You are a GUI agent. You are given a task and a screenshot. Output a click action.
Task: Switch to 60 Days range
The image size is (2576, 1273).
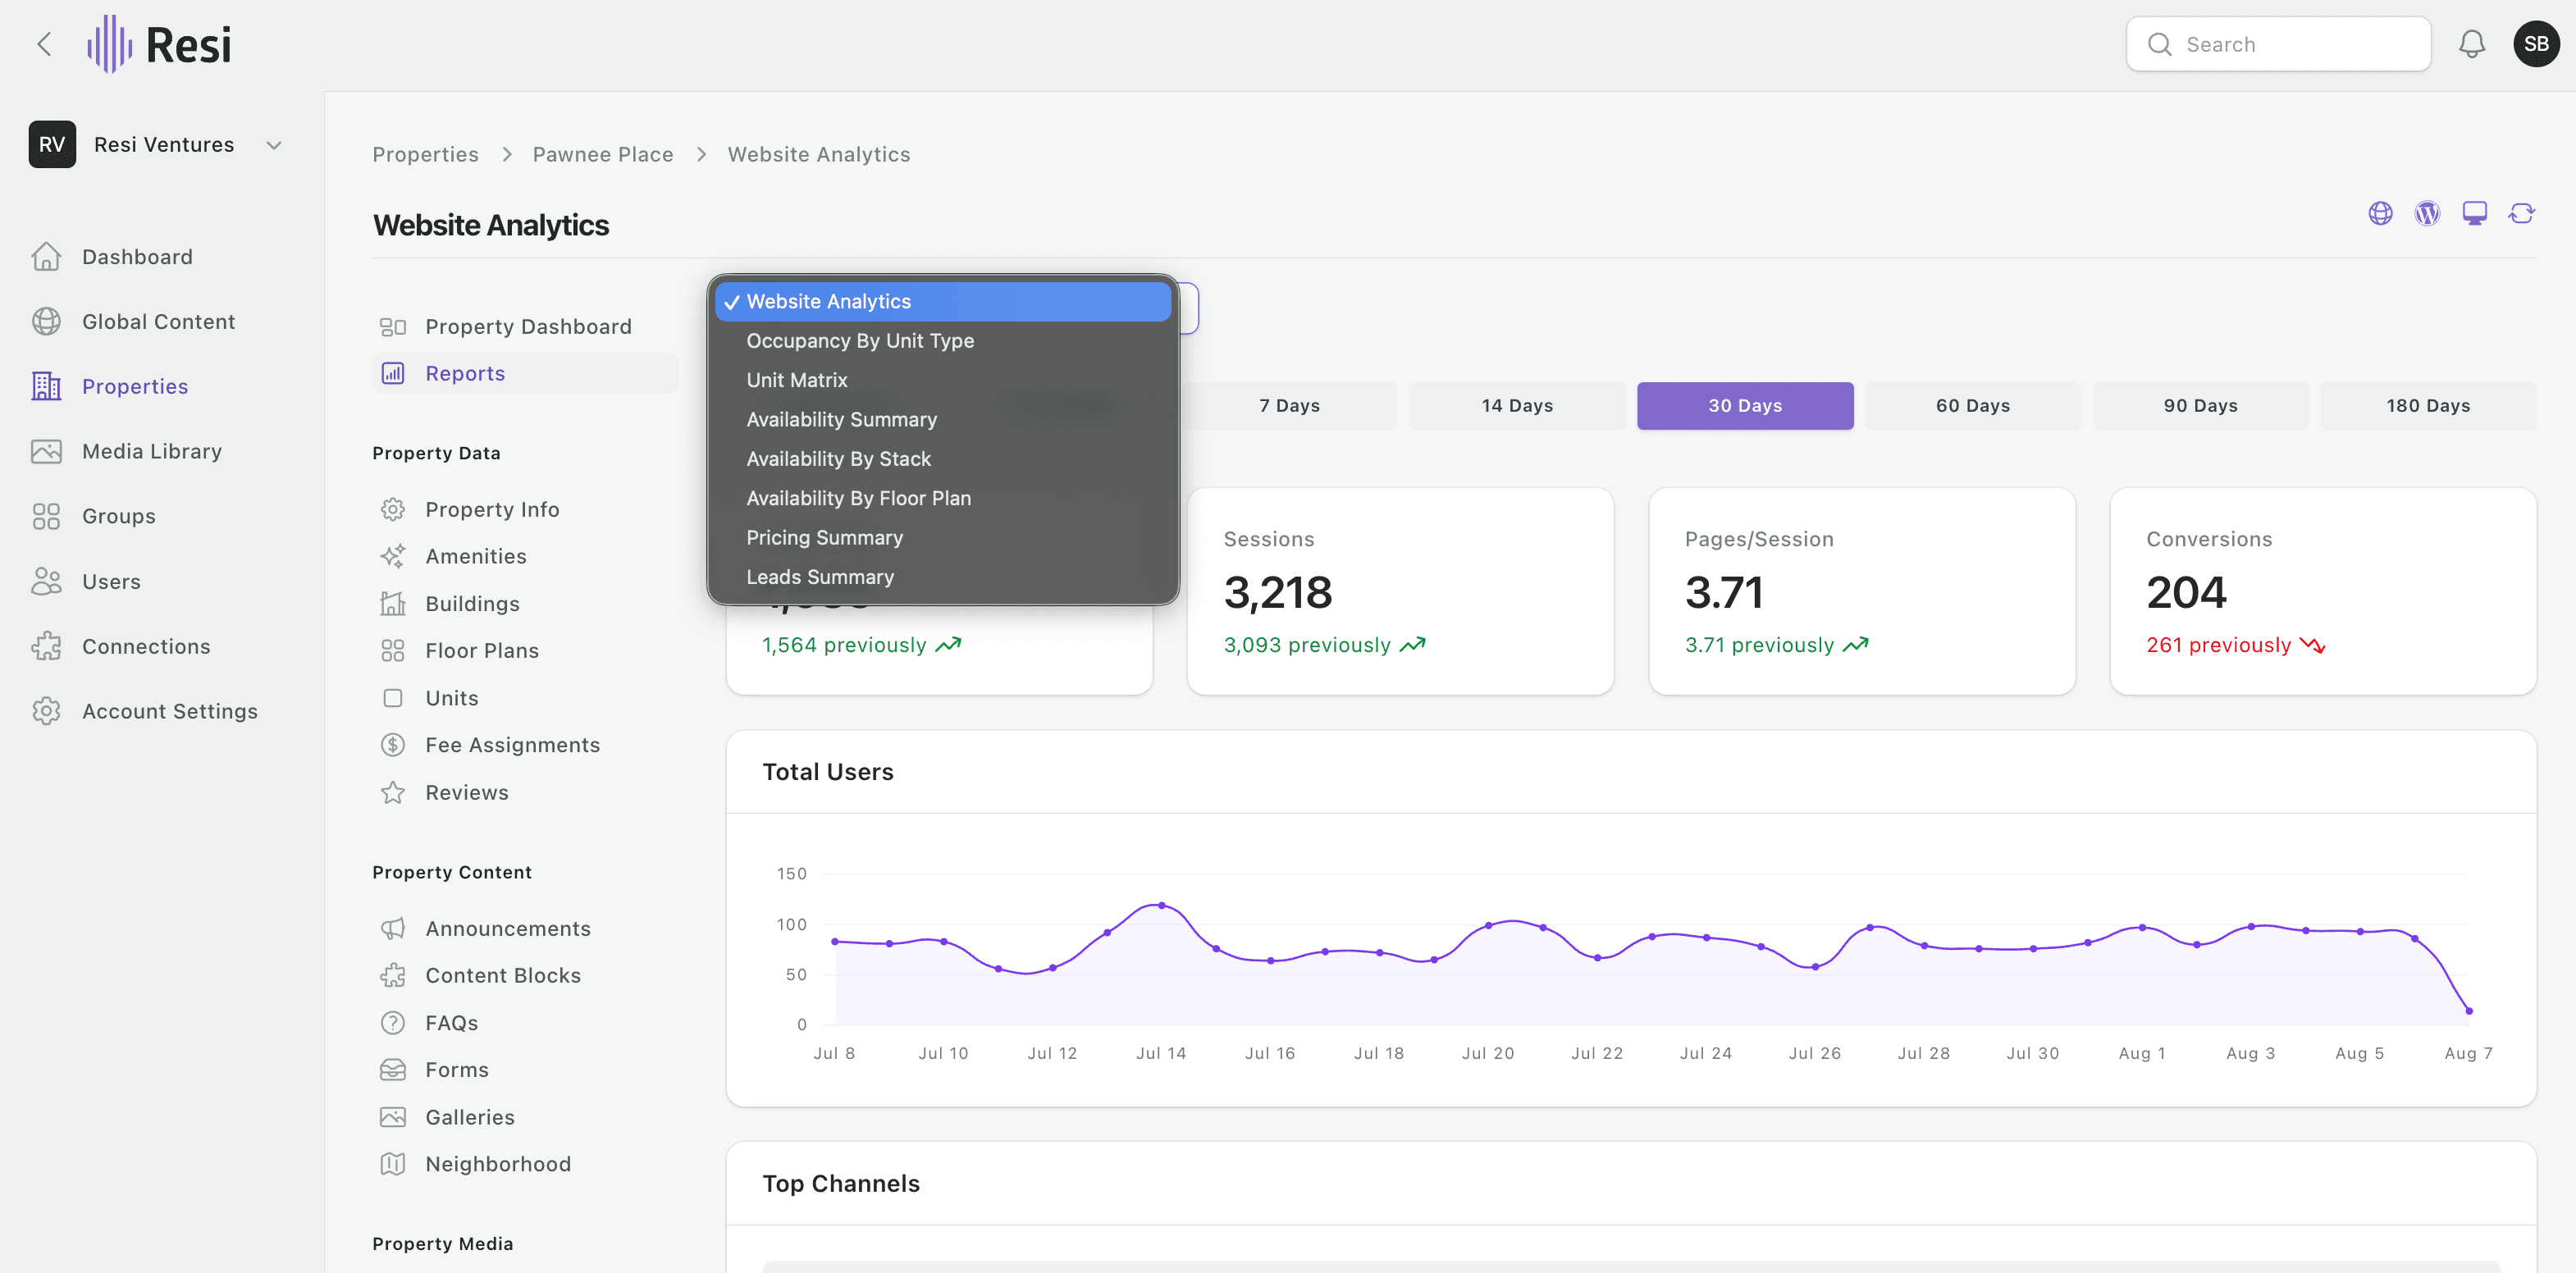click(1972, 406)
